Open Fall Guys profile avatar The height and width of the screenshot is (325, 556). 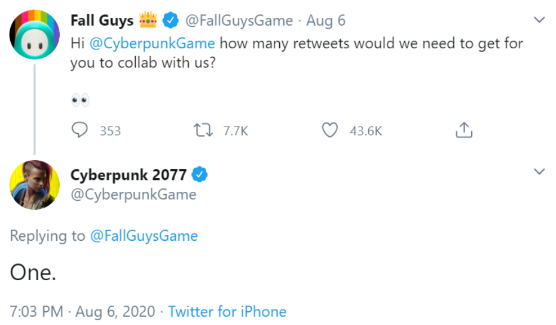tap(35, 35)
